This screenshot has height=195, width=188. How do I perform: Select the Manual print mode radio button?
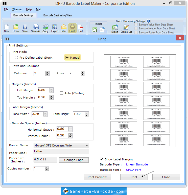[x=67, y=57]
